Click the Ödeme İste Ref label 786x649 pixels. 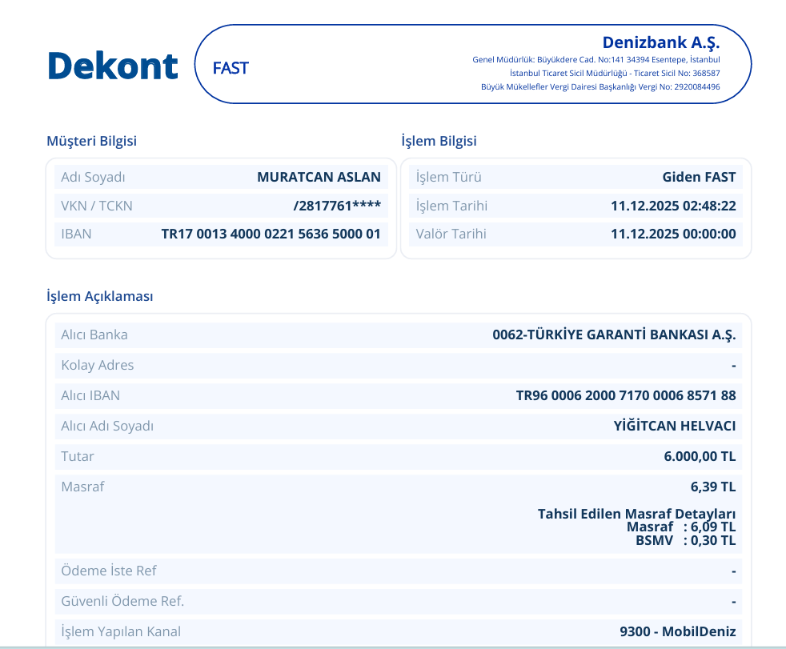[x=109, y=571]
